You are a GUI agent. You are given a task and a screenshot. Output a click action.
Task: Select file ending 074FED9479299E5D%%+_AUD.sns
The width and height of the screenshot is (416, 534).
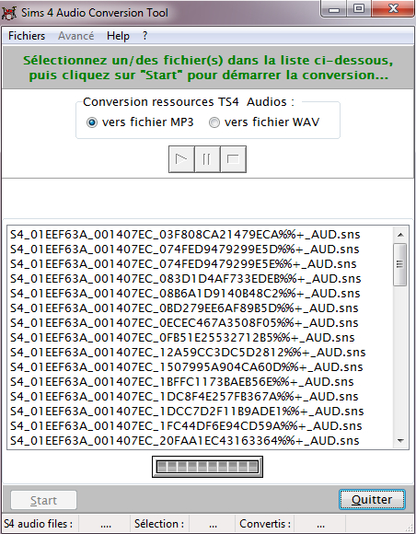201,250
